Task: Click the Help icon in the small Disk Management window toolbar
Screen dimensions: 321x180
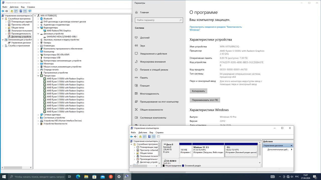Action: pyautogui.click(x=149, y=136)
